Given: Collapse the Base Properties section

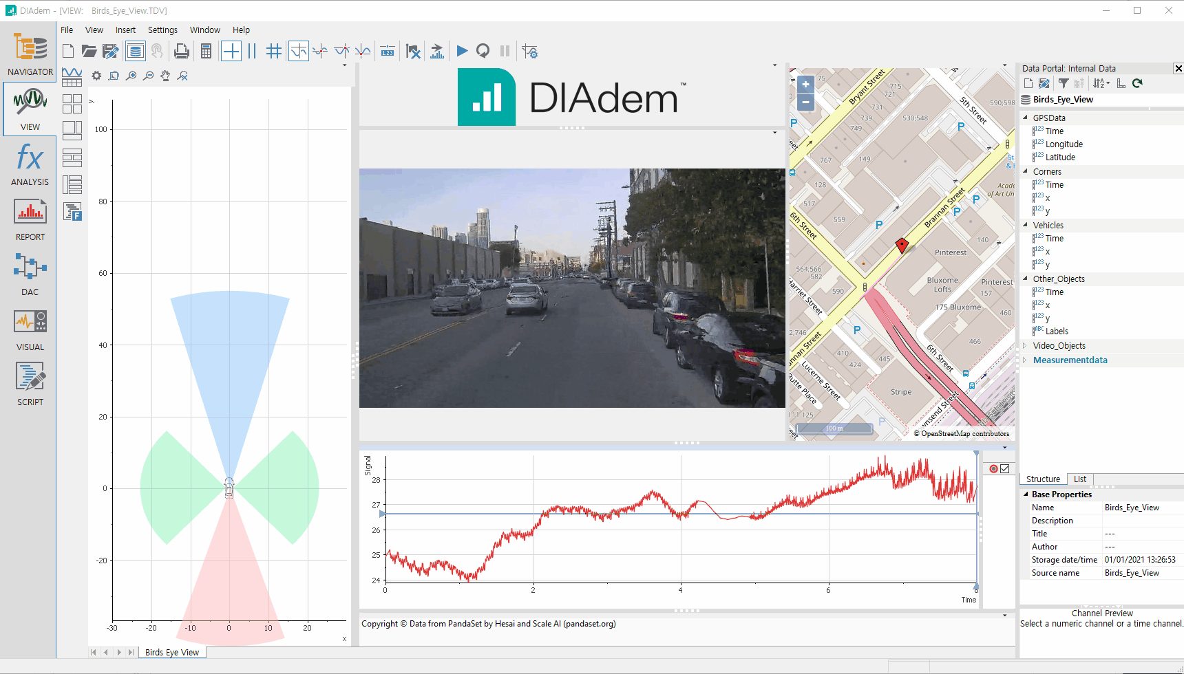Looking at the screenshot, I should point(1026,494).
